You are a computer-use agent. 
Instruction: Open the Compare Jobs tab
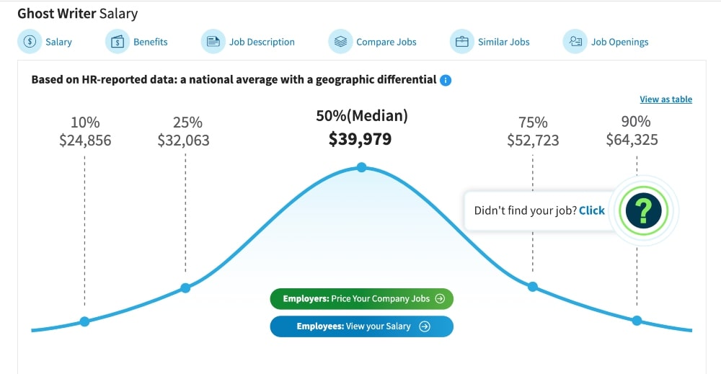[x=386, y=42]
